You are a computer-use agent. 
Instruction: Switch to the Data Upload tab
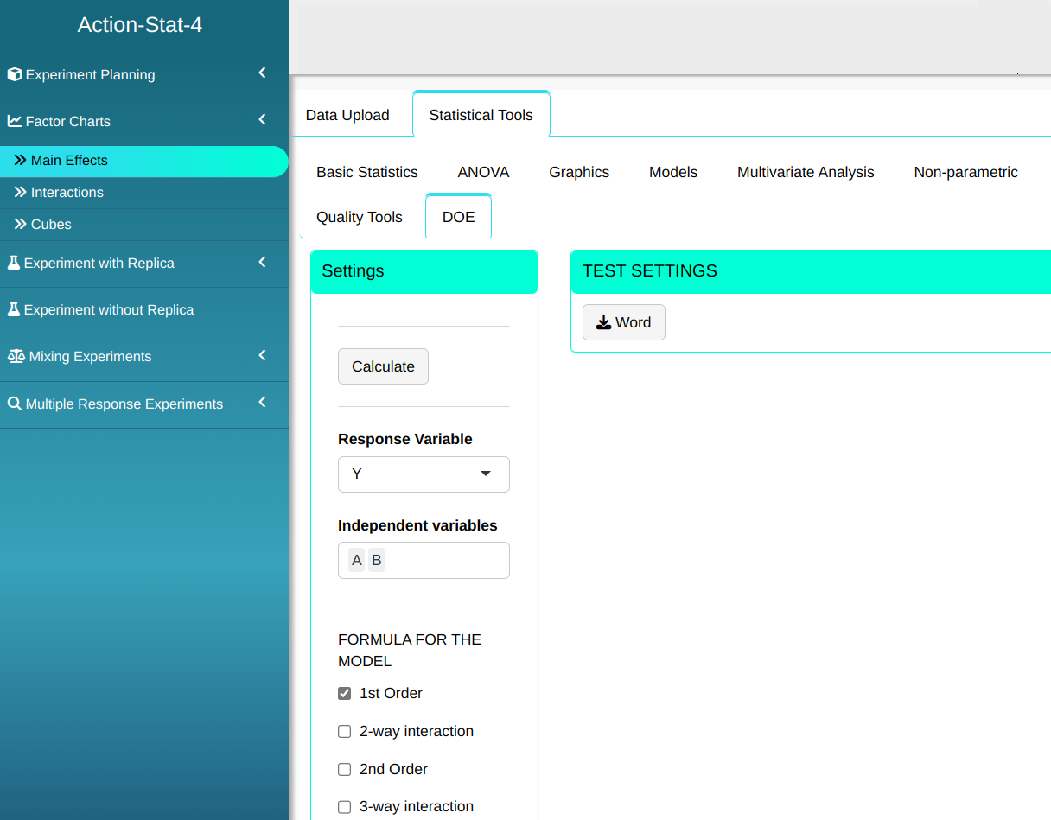pos(347,115)
